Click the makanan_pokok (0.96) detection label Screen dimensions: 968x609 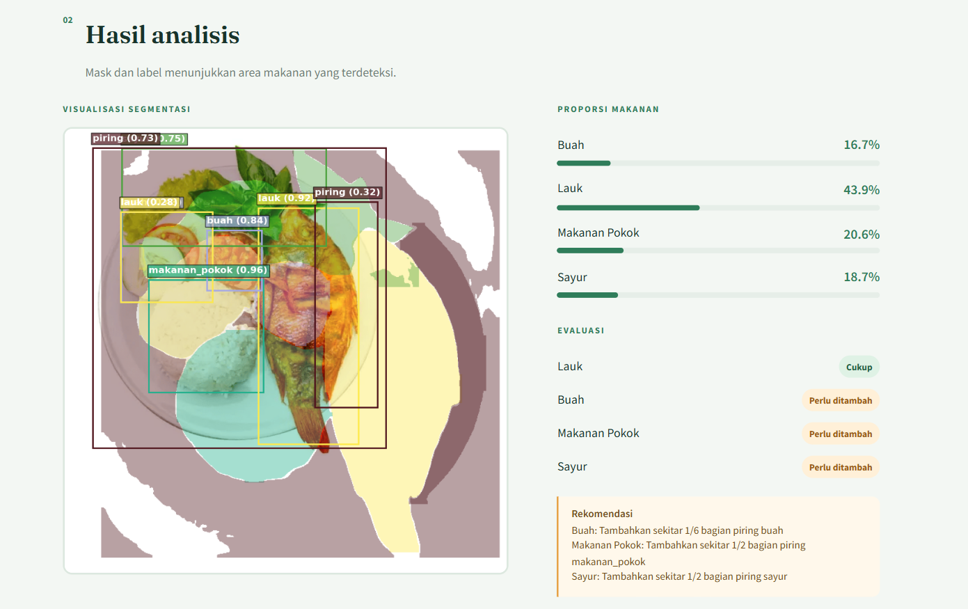(208, 270)
